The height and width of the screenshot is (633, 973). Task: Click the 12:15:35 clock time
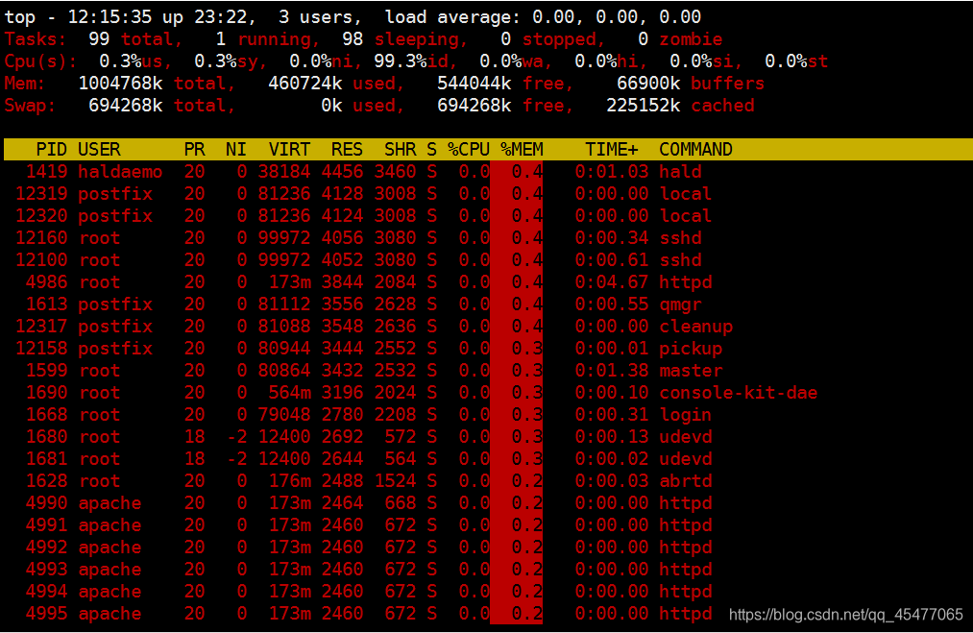click(109, 17)
